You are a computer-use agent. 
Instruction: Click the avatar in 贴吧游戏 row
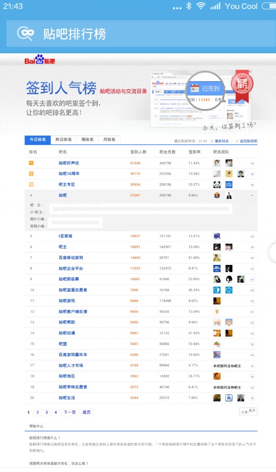pyautogui.click(x=217, y=301)
